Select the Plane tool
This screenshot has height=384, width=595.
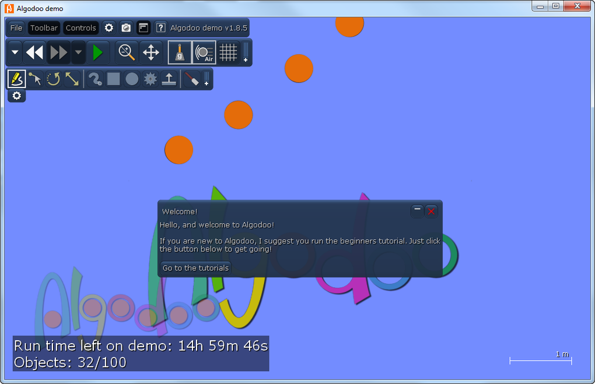[169, 79]
